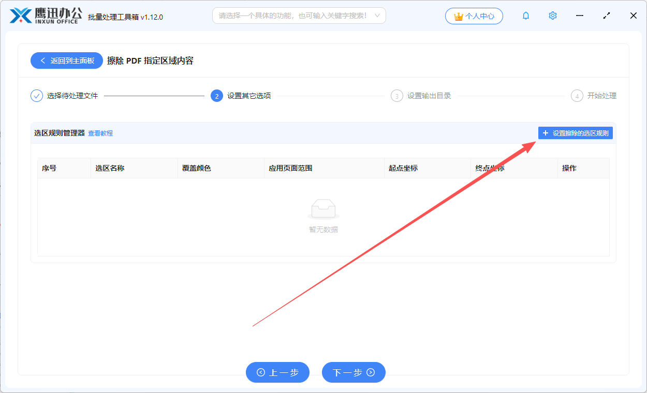Open the 查看教程 tutorial link

(x=100, y=133)
